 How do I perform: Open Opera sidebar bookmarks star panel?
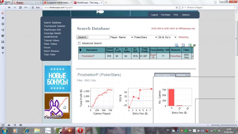pyautogui.click(x=3, y=18)
